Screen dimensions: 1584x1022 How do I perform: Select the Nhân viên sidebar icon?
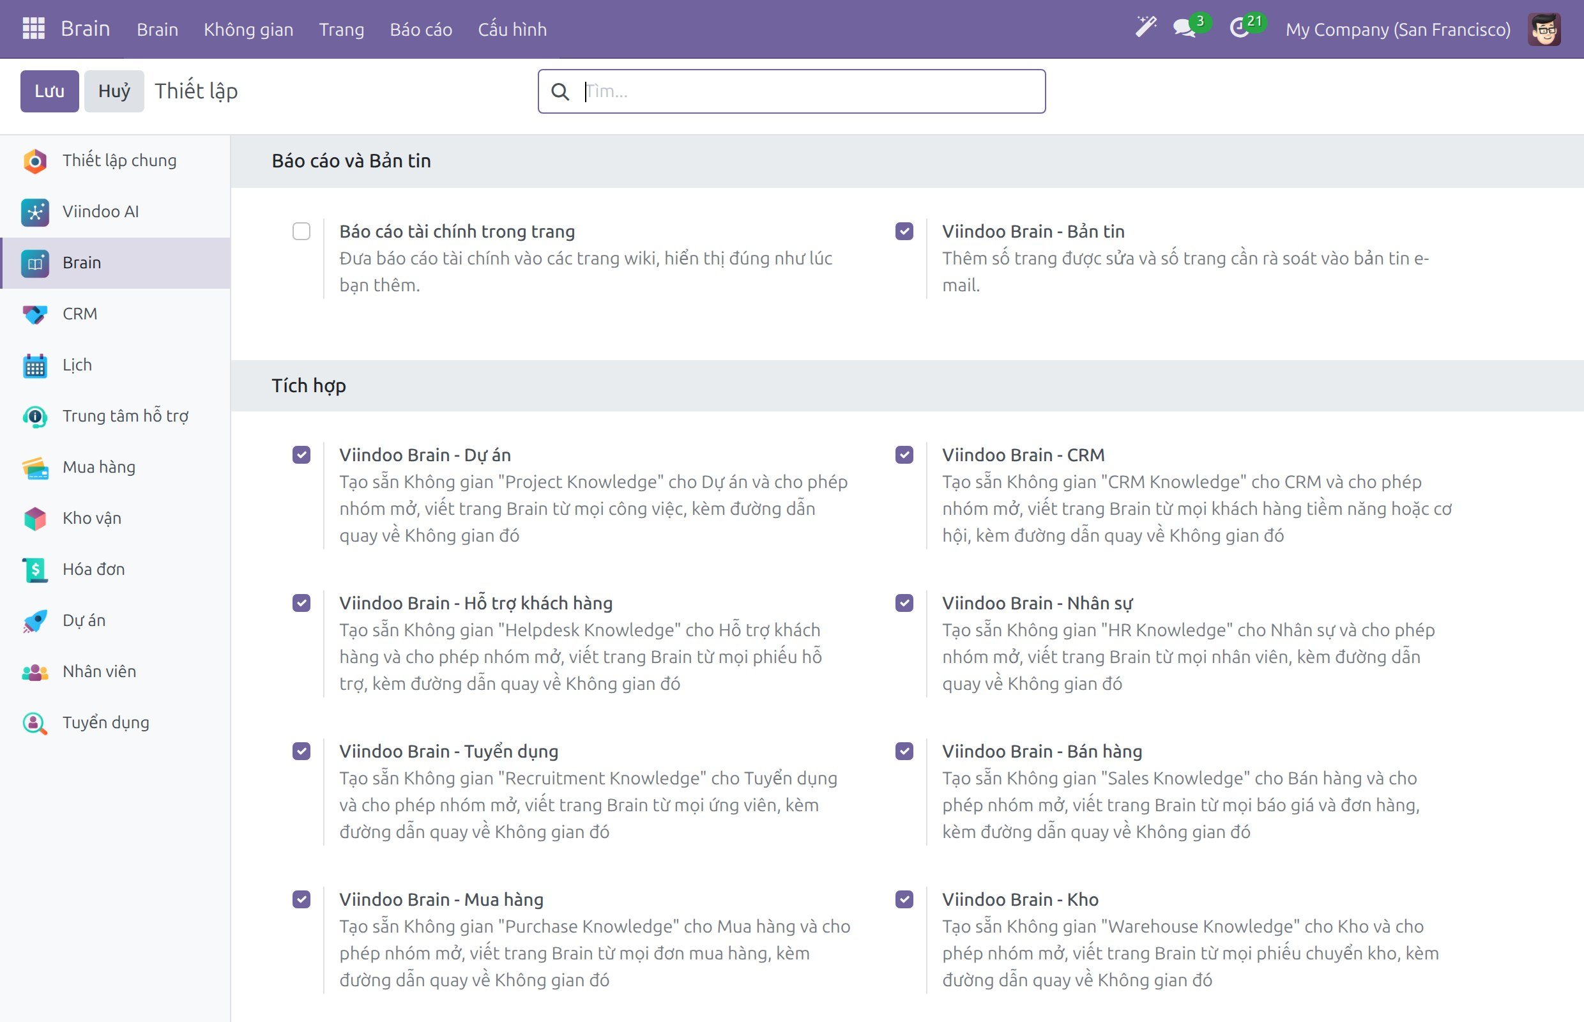[35, 671]
